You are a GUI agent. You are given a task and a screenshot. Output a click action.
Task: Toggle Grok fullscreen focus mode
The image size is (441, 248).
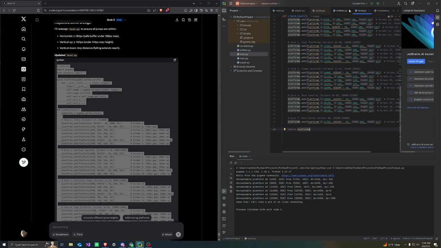pyautogui.click(x=37, y=20)
